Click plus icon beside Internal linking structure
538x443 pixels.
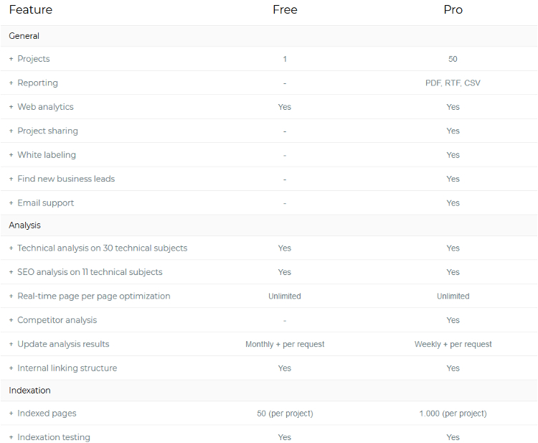[x=11, y=368]
